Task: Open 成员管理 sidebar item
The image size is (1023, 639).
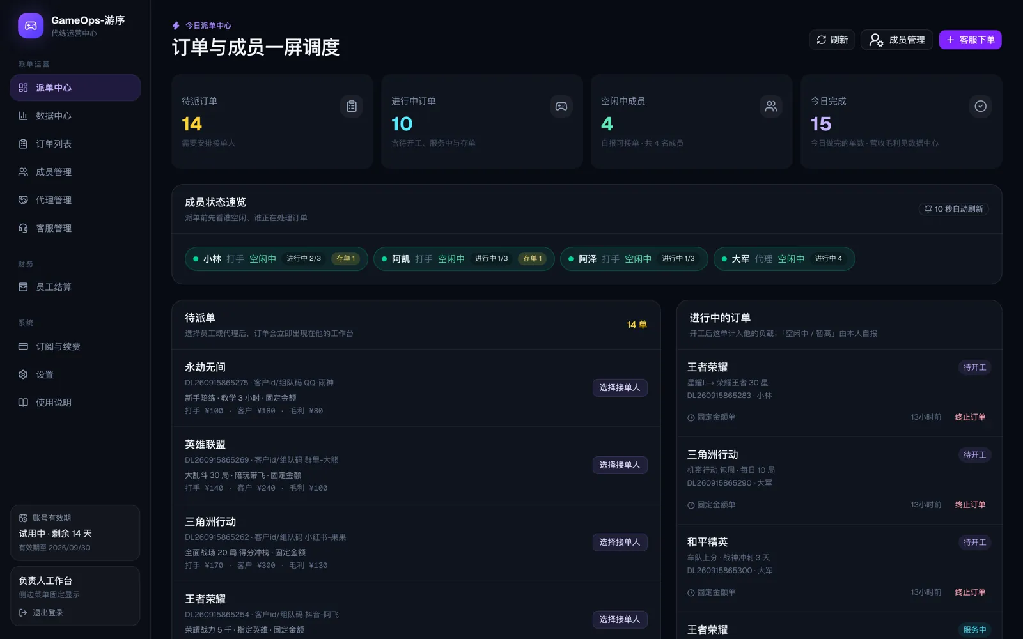Action: pyautogui.click(x=75, y=172)
